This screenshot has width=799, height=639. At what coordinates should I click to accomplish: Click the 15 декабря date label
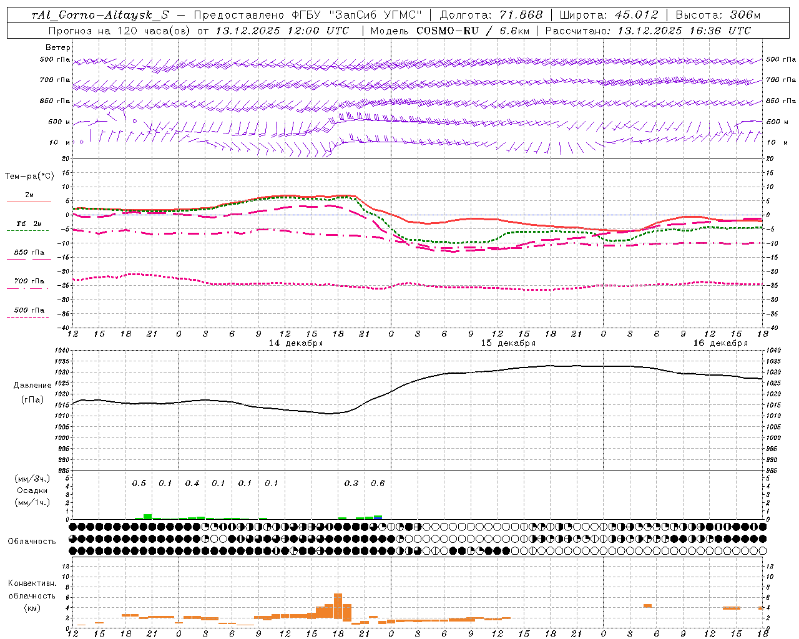tap(508, 343)
